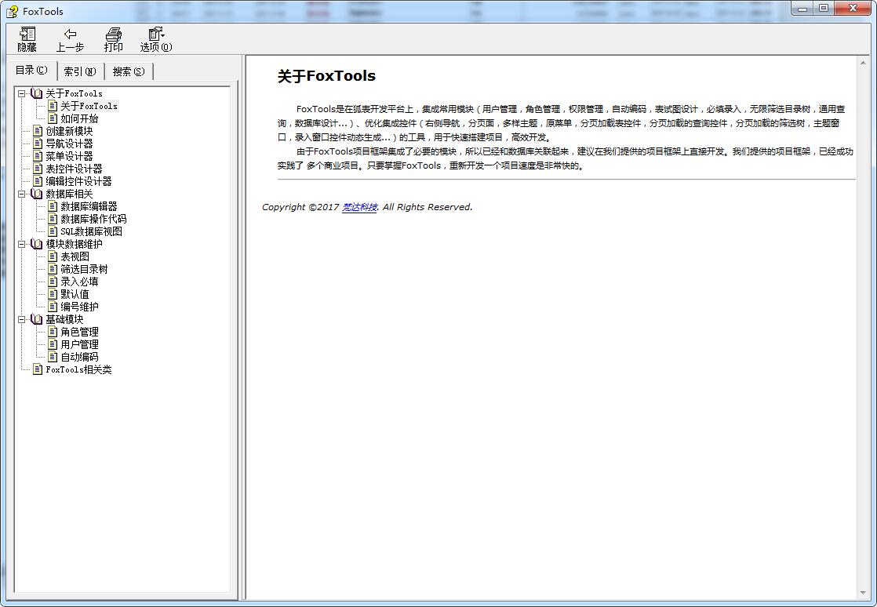Open the 创建新模块 topic
The image size is (877, 607).
(x=69, y=131)
